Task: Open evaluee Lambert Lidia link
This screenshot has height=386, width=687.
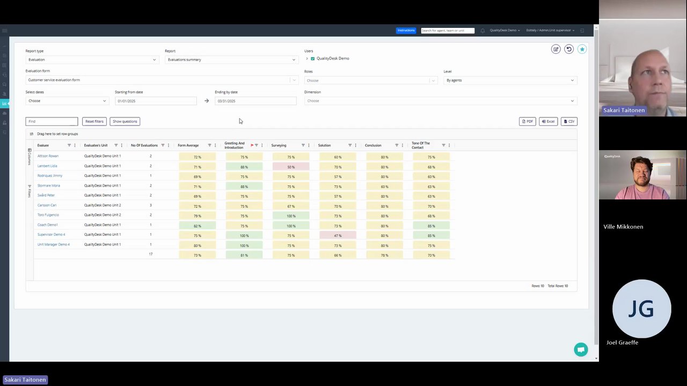Action: [x=47, y=166]
